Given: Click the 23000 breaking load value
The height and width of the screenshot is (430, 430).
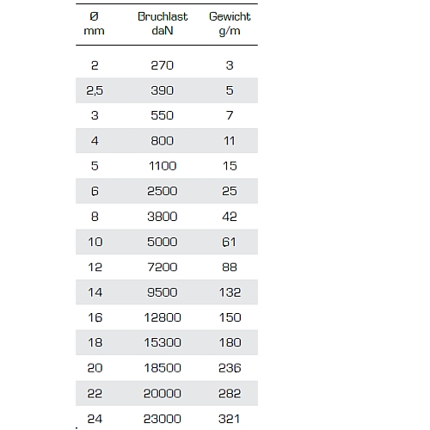Looking at the screenshot, I should click(x=163, y=419).
